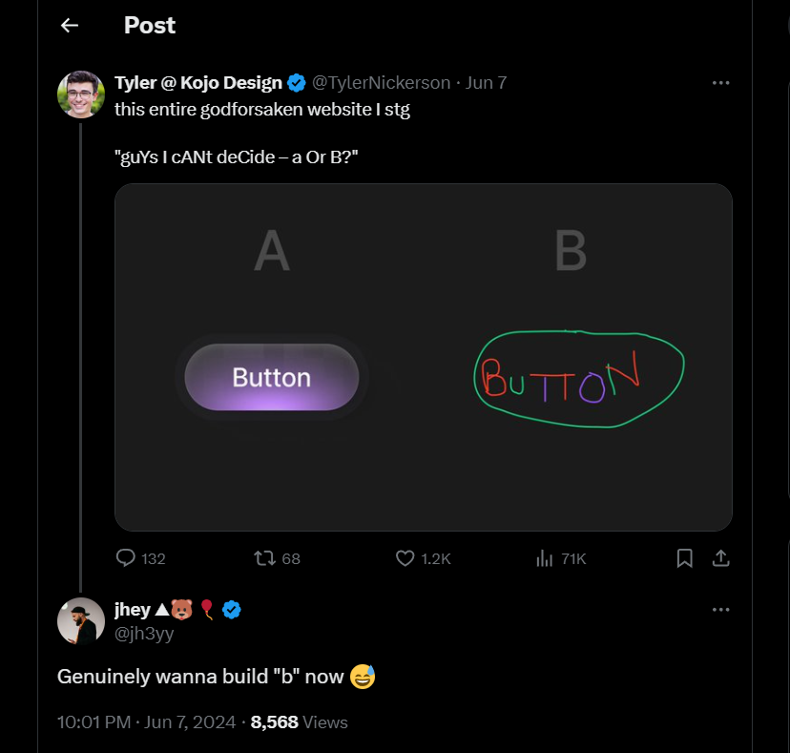Click the share icon on Tyler's post

tap(721, 558)
